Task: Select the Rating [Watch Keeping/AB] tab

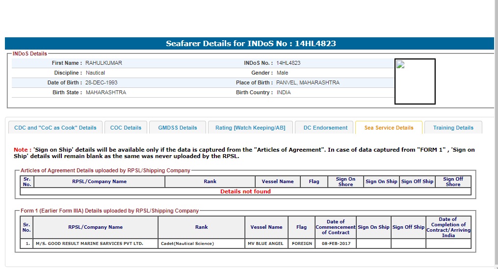Action: click(250, 128)
